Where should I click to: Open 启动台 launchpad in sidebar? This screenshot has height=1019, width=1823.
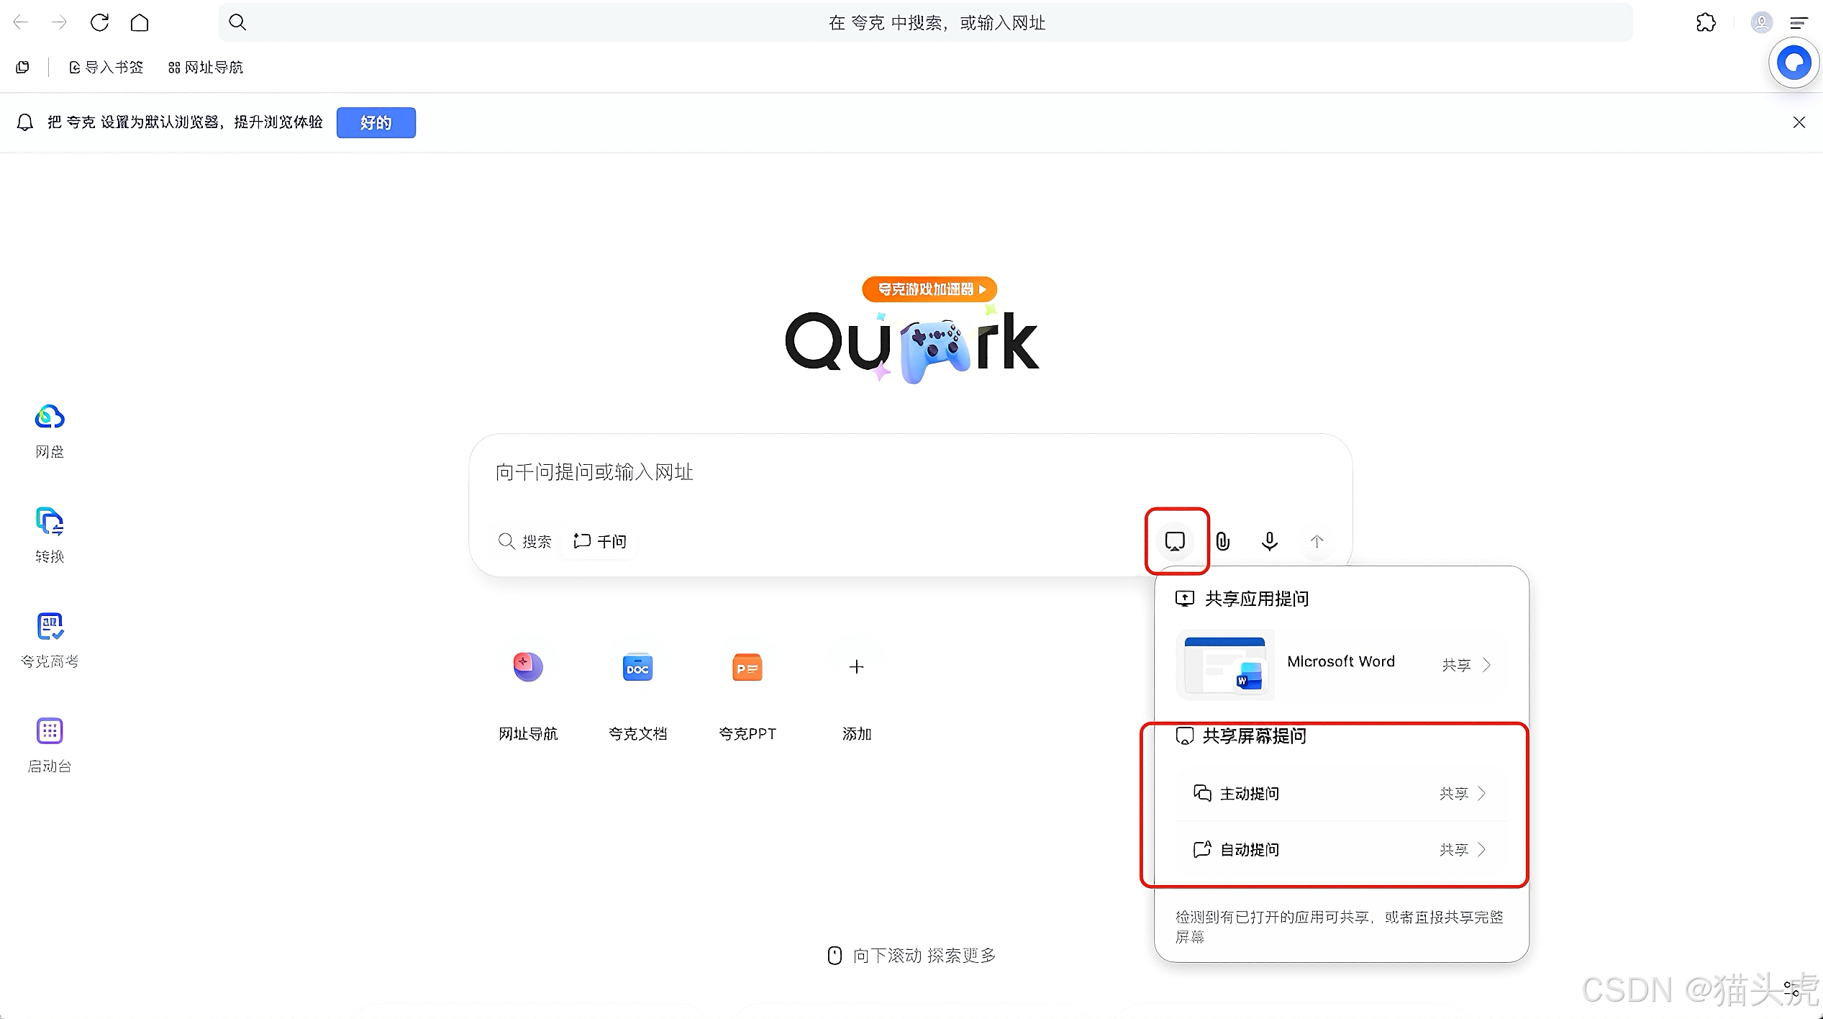tap(50, 745)
